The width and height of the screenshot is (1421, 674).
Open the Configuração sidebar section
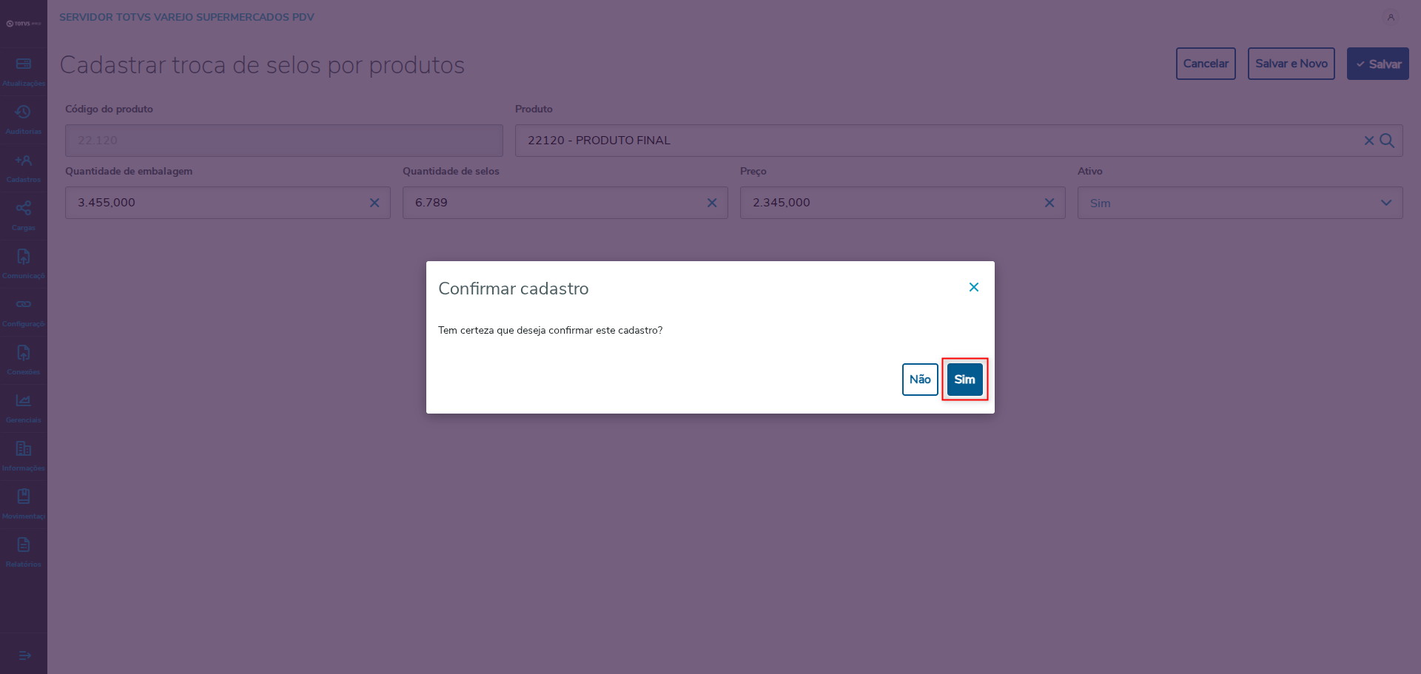pos(24,312)
